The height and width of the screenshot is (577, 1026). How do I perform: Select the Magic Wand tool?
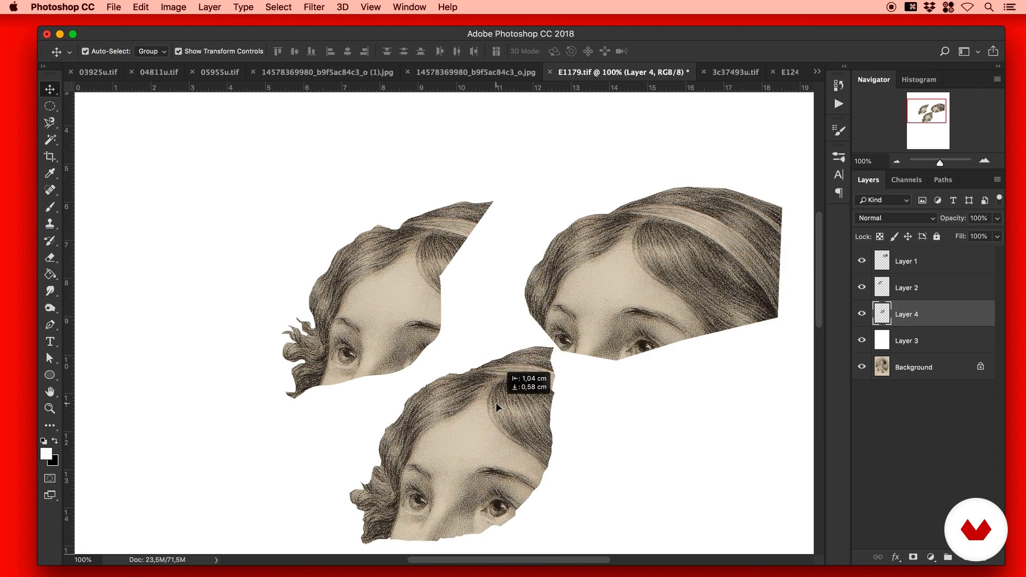point(50,139)
